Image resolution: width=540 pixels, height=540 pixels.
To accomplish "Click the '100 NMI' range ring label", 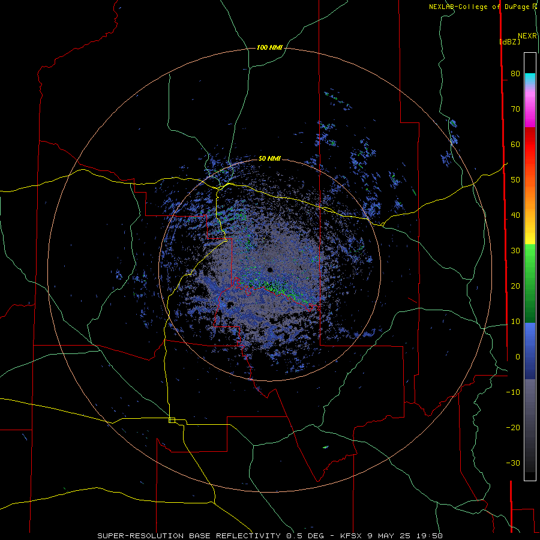I will tap(269, 47).
